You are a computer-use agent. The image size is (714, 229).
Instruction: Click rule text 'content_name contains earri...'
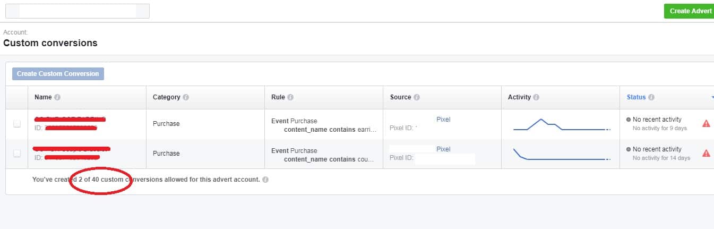pos(330,130)
